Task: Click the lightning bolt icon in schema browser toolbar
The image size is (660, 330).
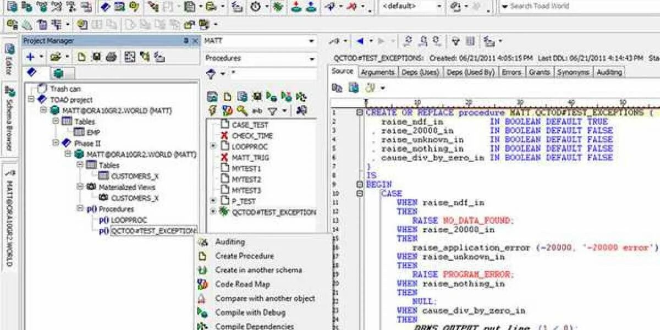Action: [212, 111]
